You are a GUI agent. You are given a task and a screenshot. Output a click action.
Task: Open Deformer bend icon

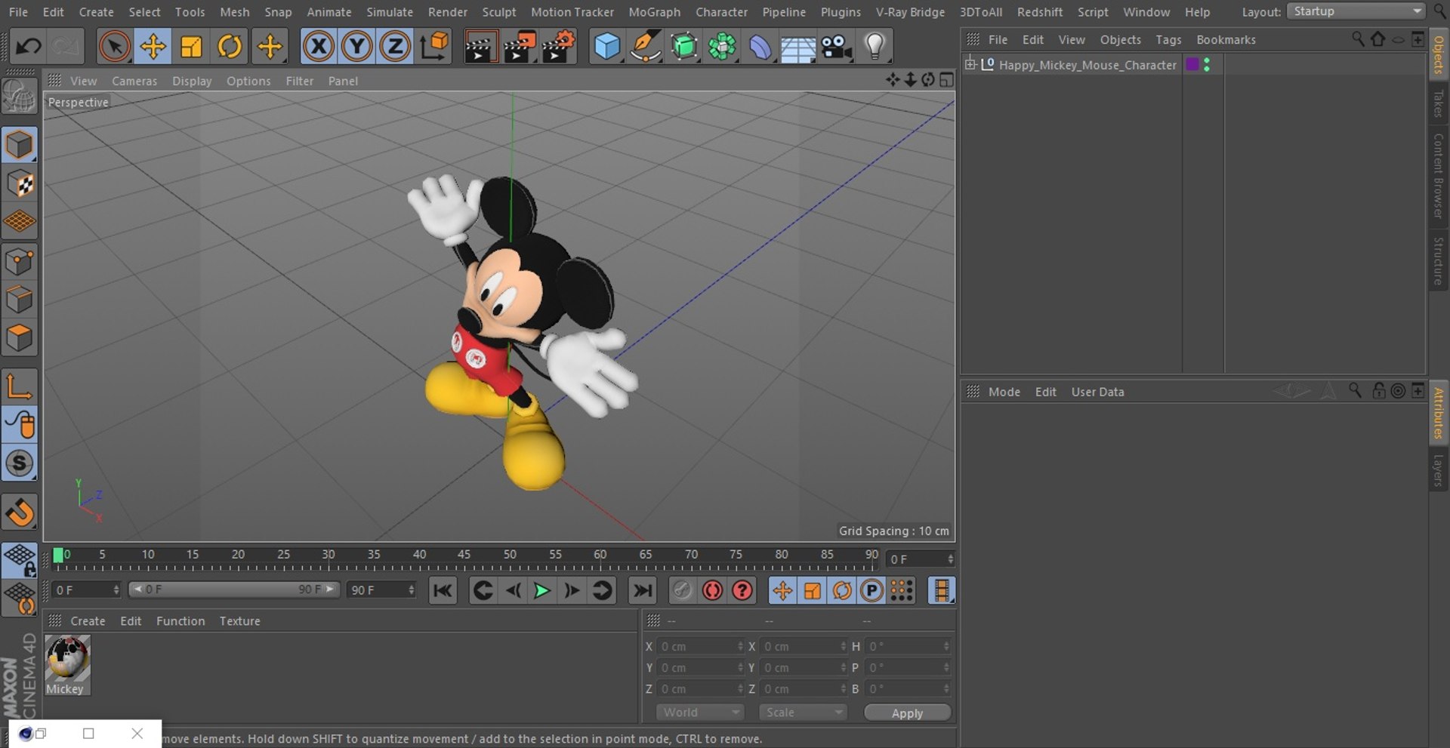click(x=760, y=47)
